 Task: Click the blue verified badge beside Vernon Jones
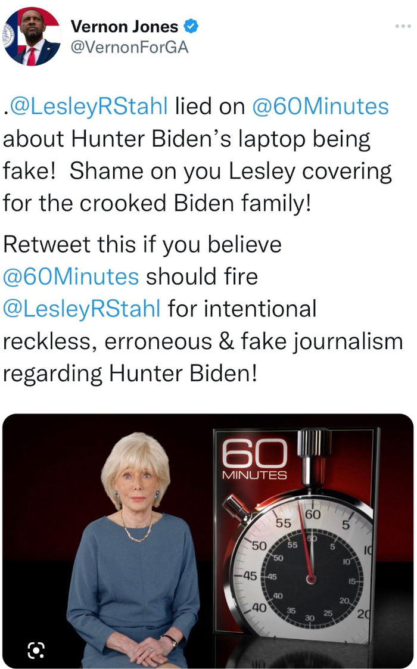pos(192,27)
